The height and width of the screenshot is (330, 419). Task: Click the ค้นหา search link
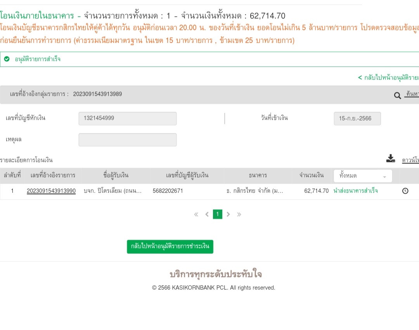click(411, 94)
